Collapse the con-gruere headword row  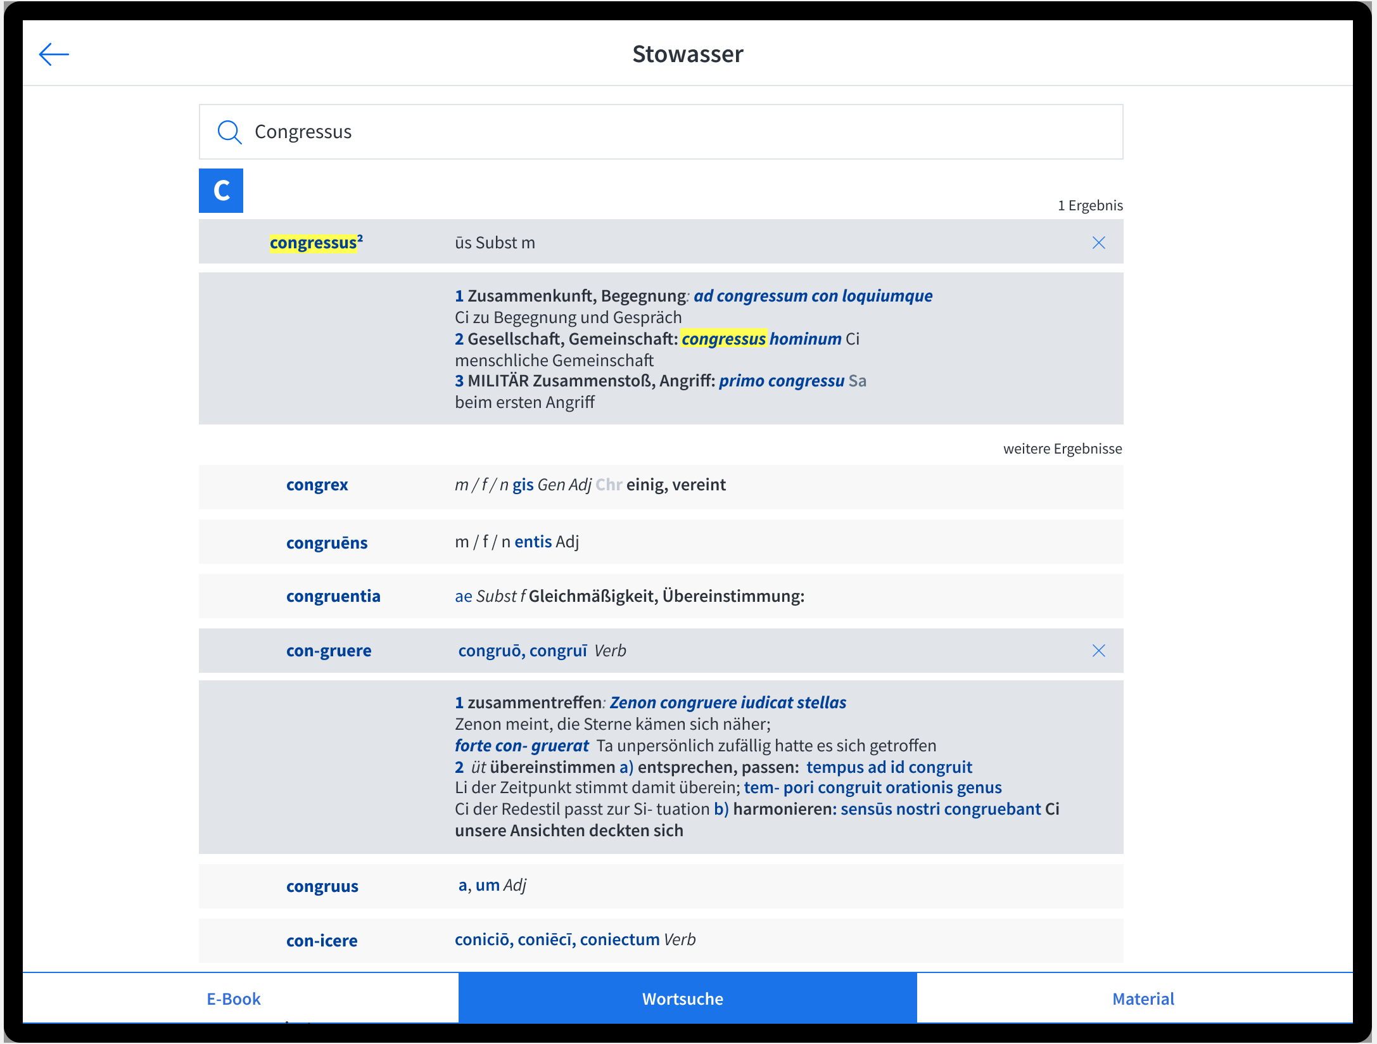(661, 651)
